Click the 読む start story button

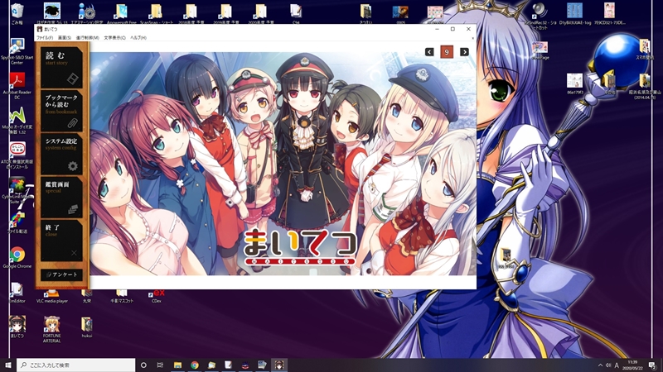coord(61,66)
